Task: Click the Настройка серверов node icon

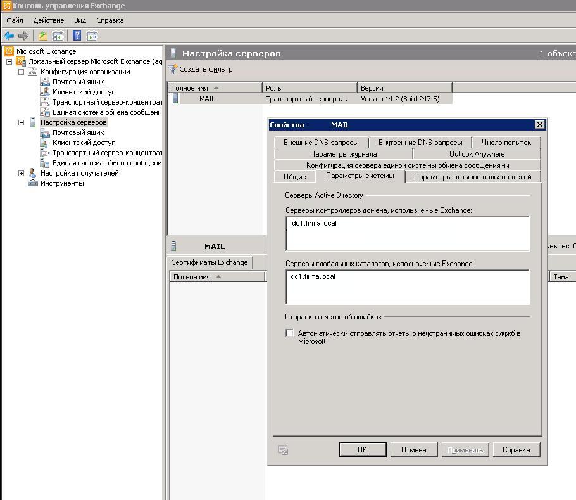Action: [33, 122]
